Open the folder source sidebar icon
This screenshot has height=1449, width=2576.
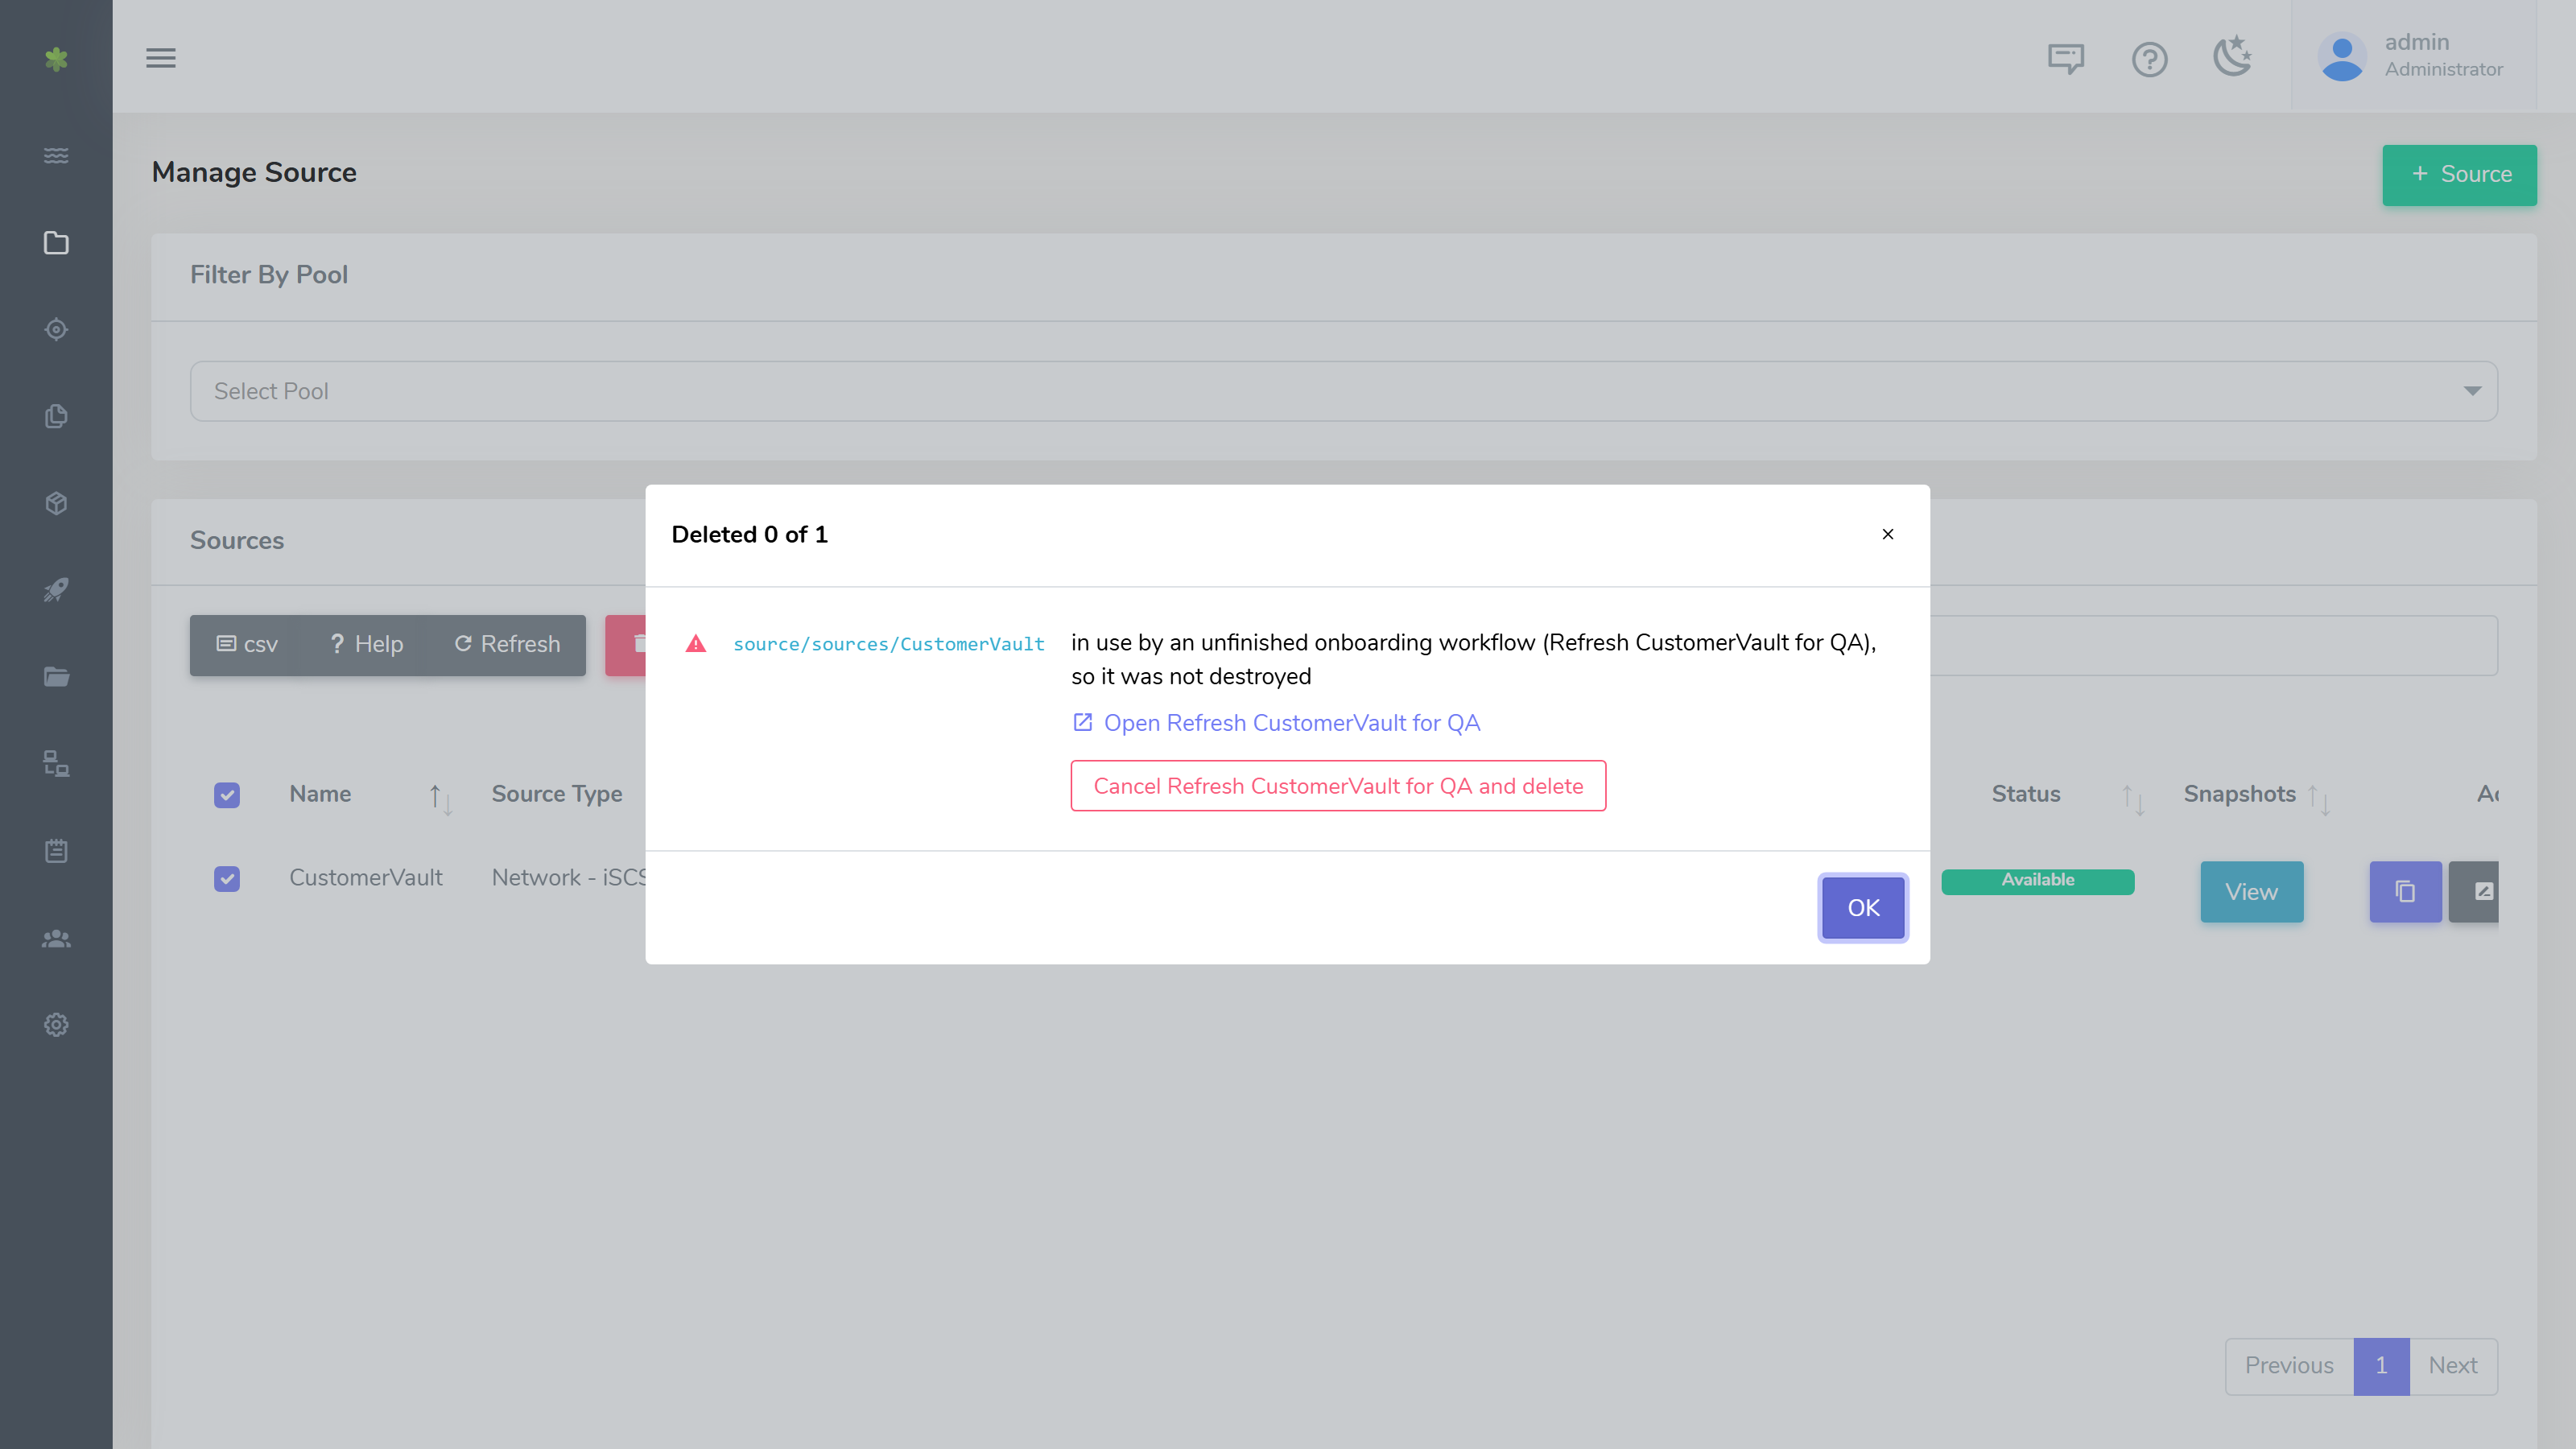coord(56,243)
